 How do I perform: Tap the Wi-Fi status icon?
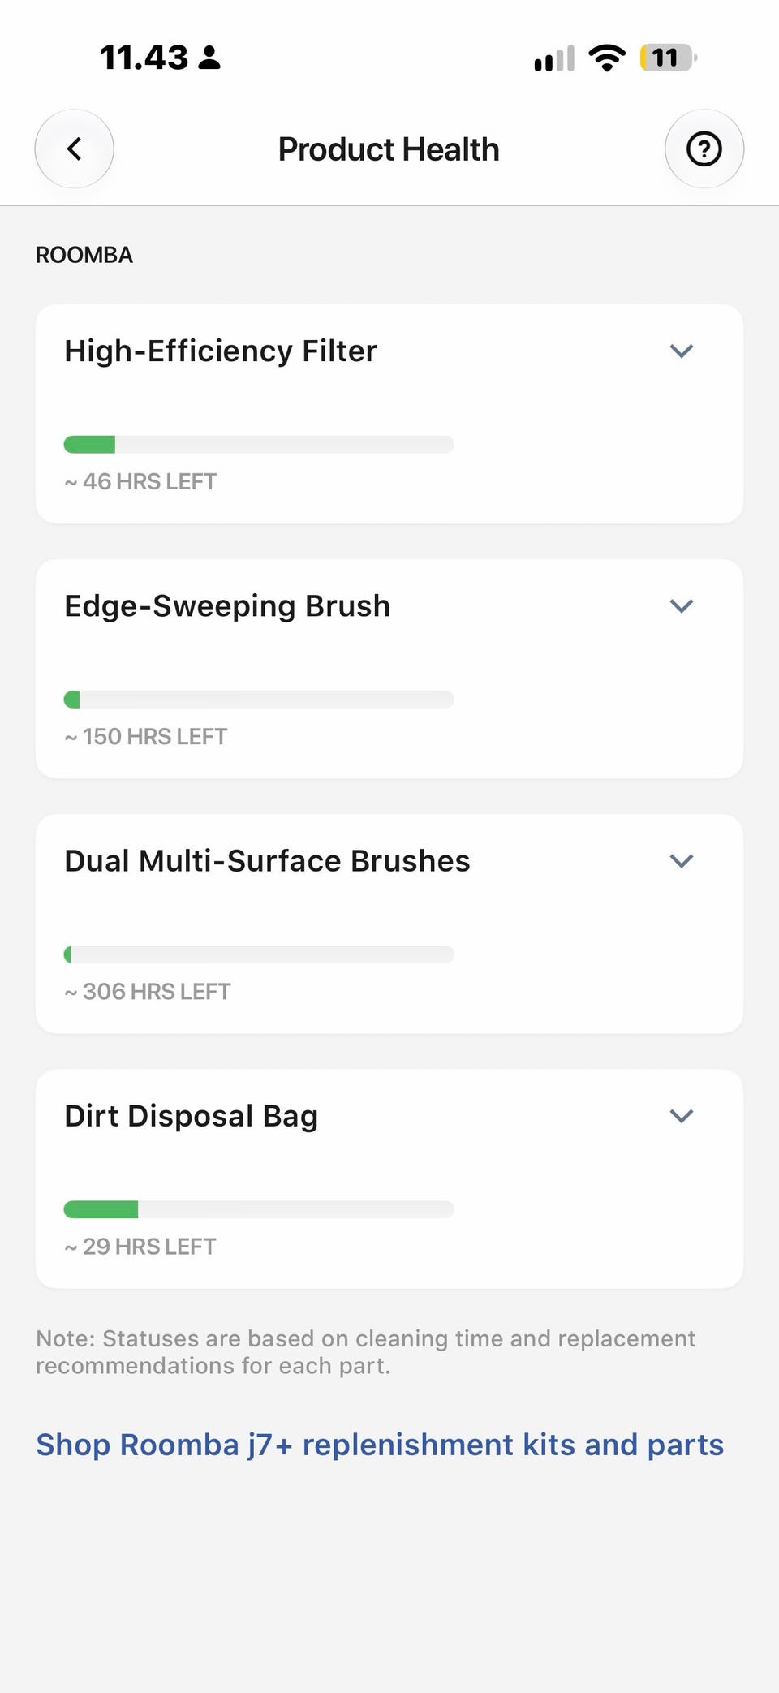click(x=607, y=58)
